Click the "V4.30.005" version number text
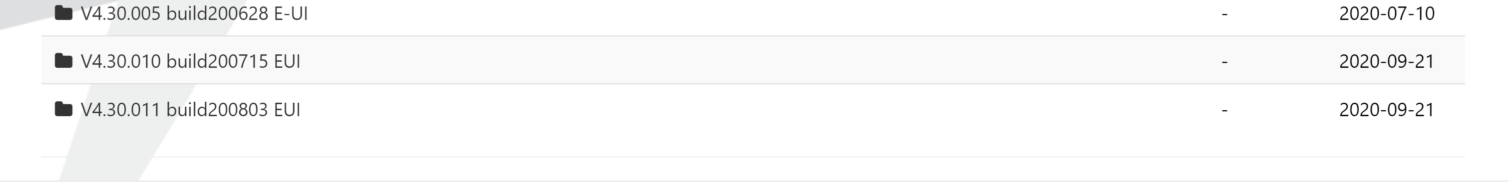This screenshot has width=1508, height=182. (x=121, y=13)
